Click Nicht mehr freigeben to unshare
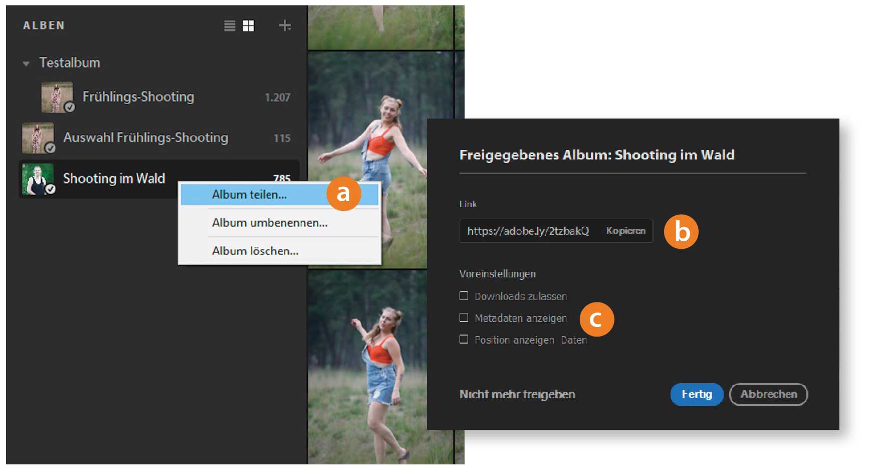 [517, 394]
